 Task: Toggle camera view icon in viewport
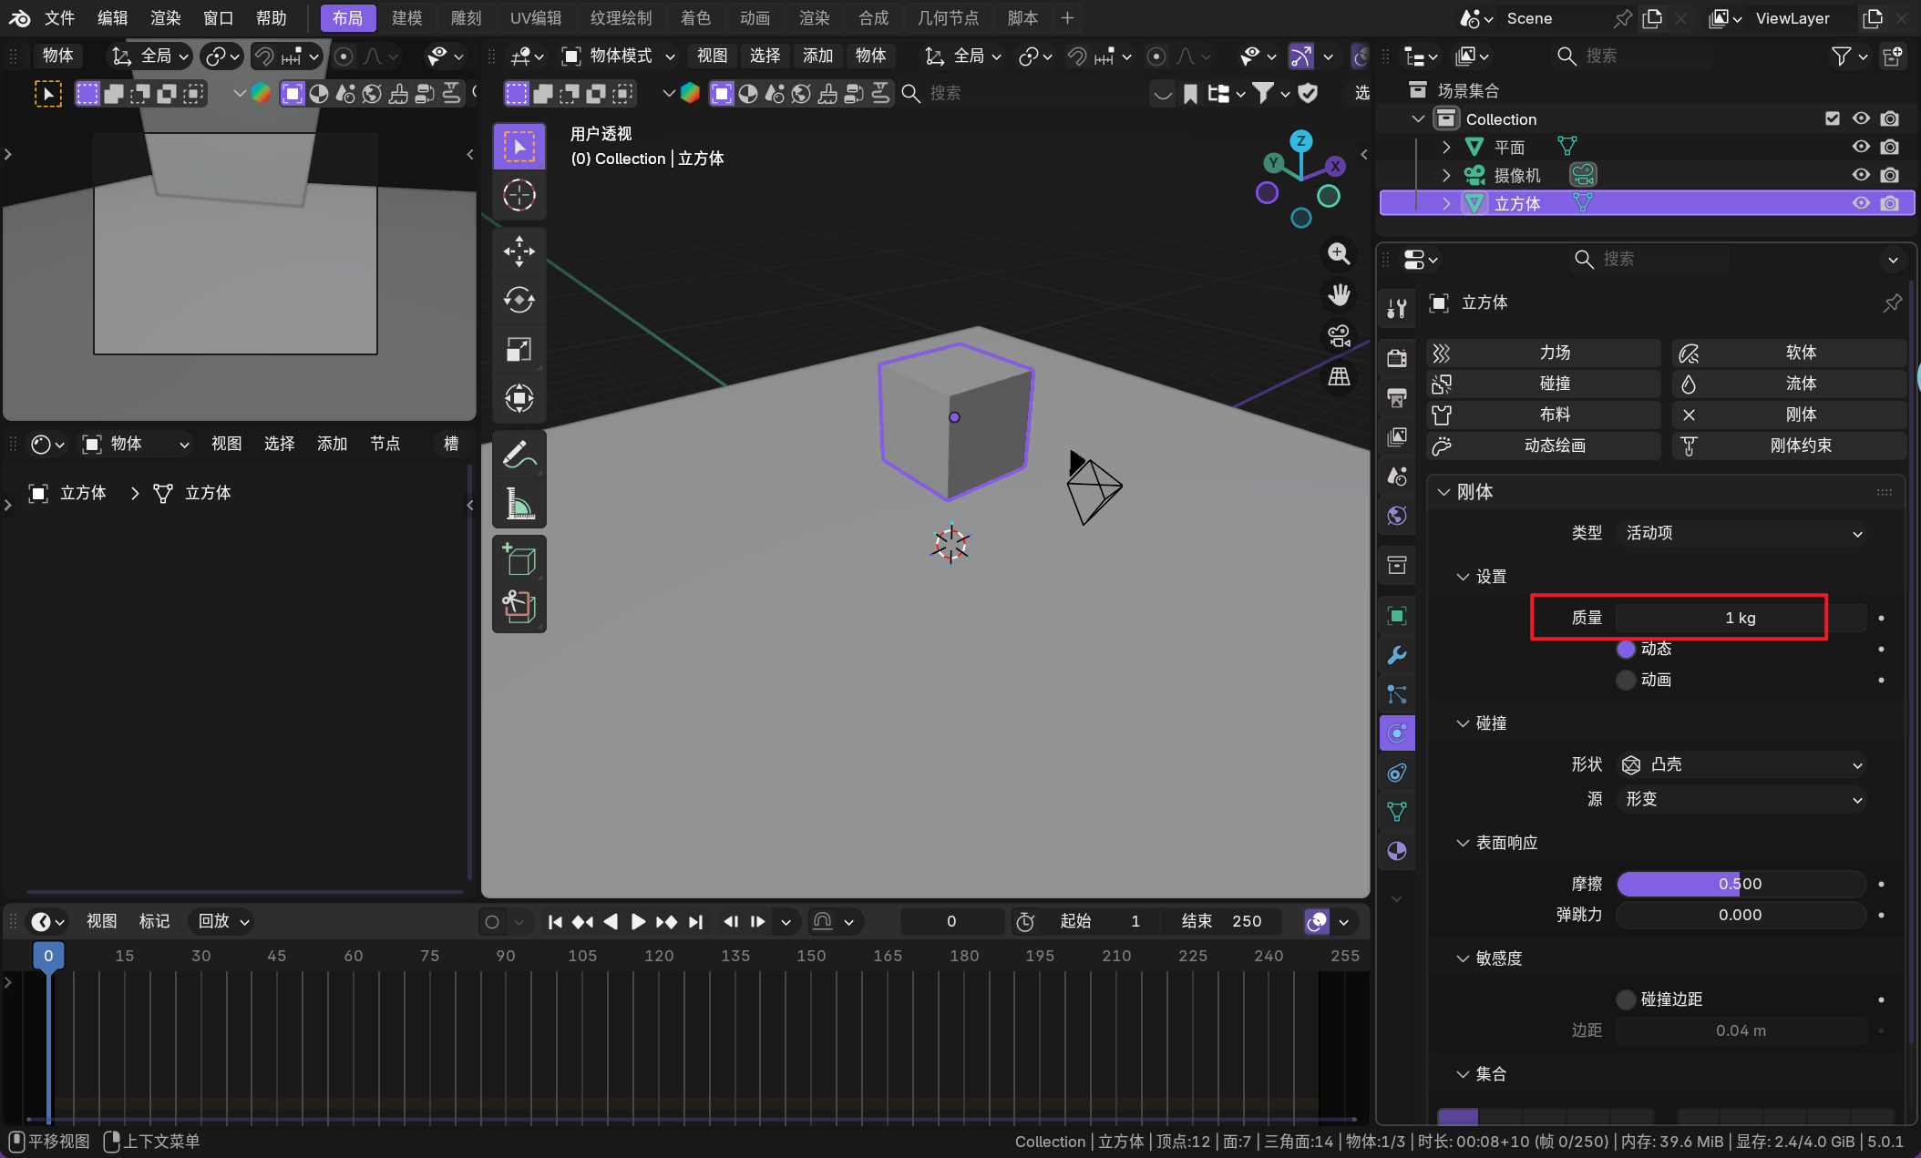point(1338,336)
